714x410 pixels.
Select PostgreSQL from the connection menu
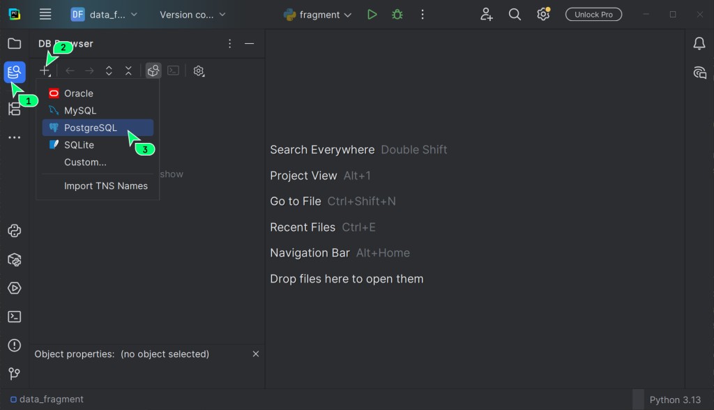pyautogui.click(x=91, y=128)
